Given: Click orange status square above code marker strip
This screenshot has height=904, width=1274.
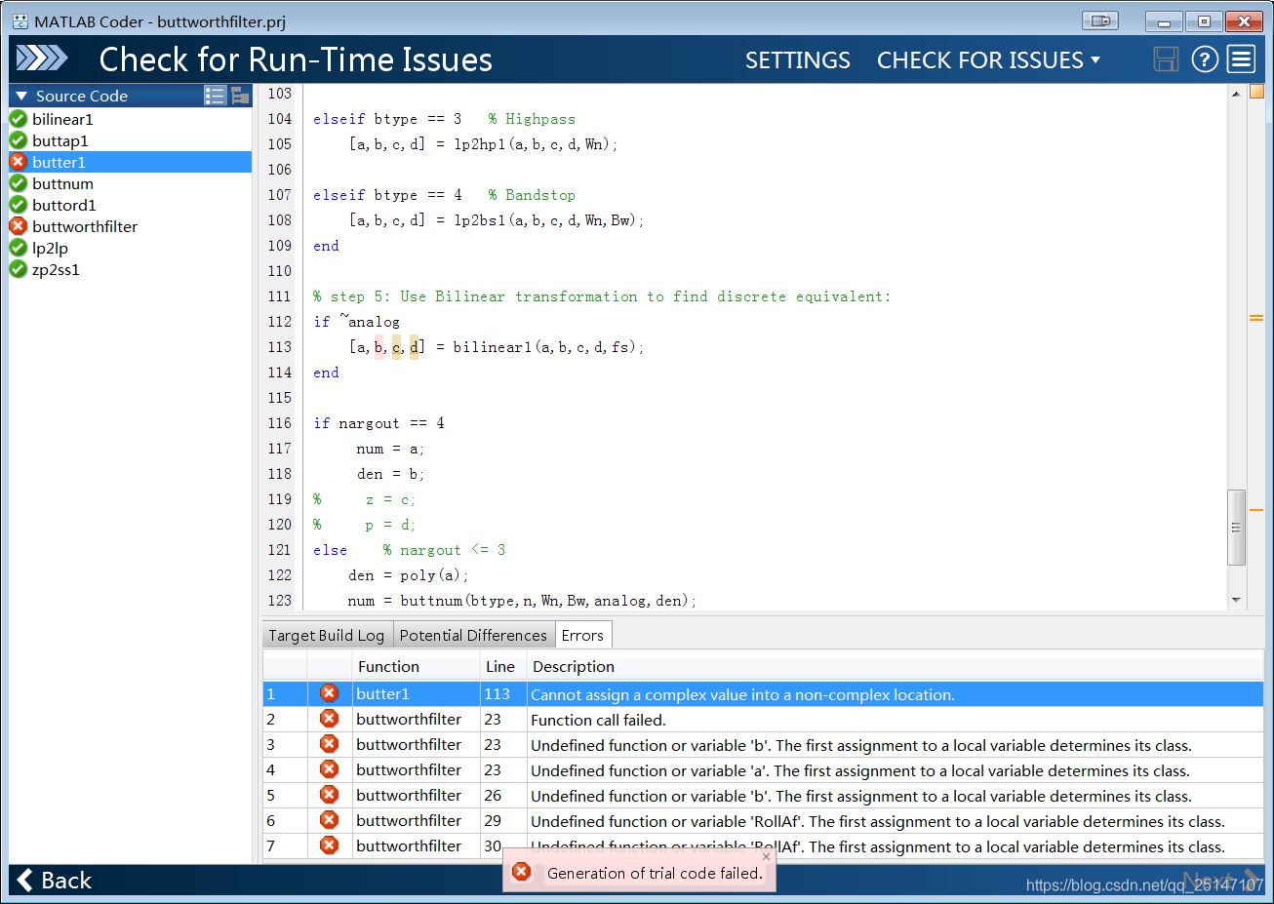Looking at the screenshot, I should [x=1256, y=92].
